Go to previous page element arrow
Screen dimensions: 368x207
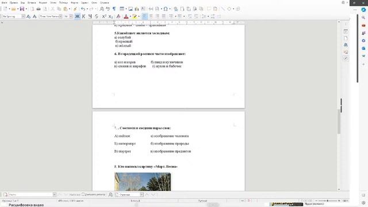[147, 194]
